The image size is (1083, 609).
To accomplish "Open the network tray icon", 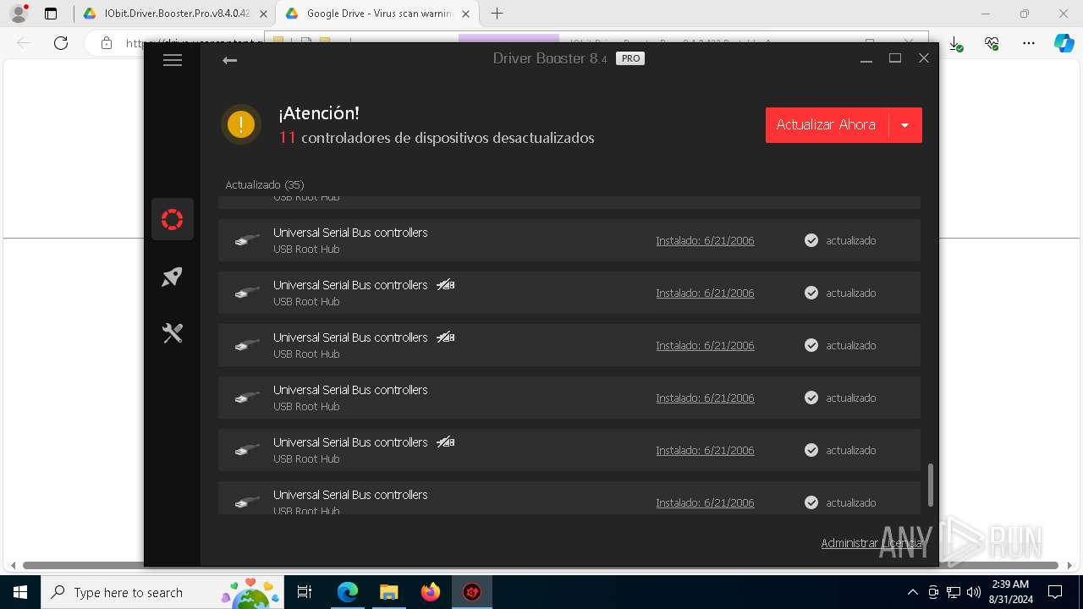I will (x=954, y=592).
